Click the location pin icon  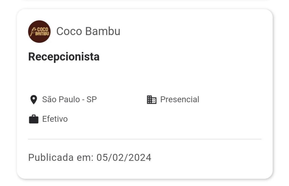(x=34, y=100)
